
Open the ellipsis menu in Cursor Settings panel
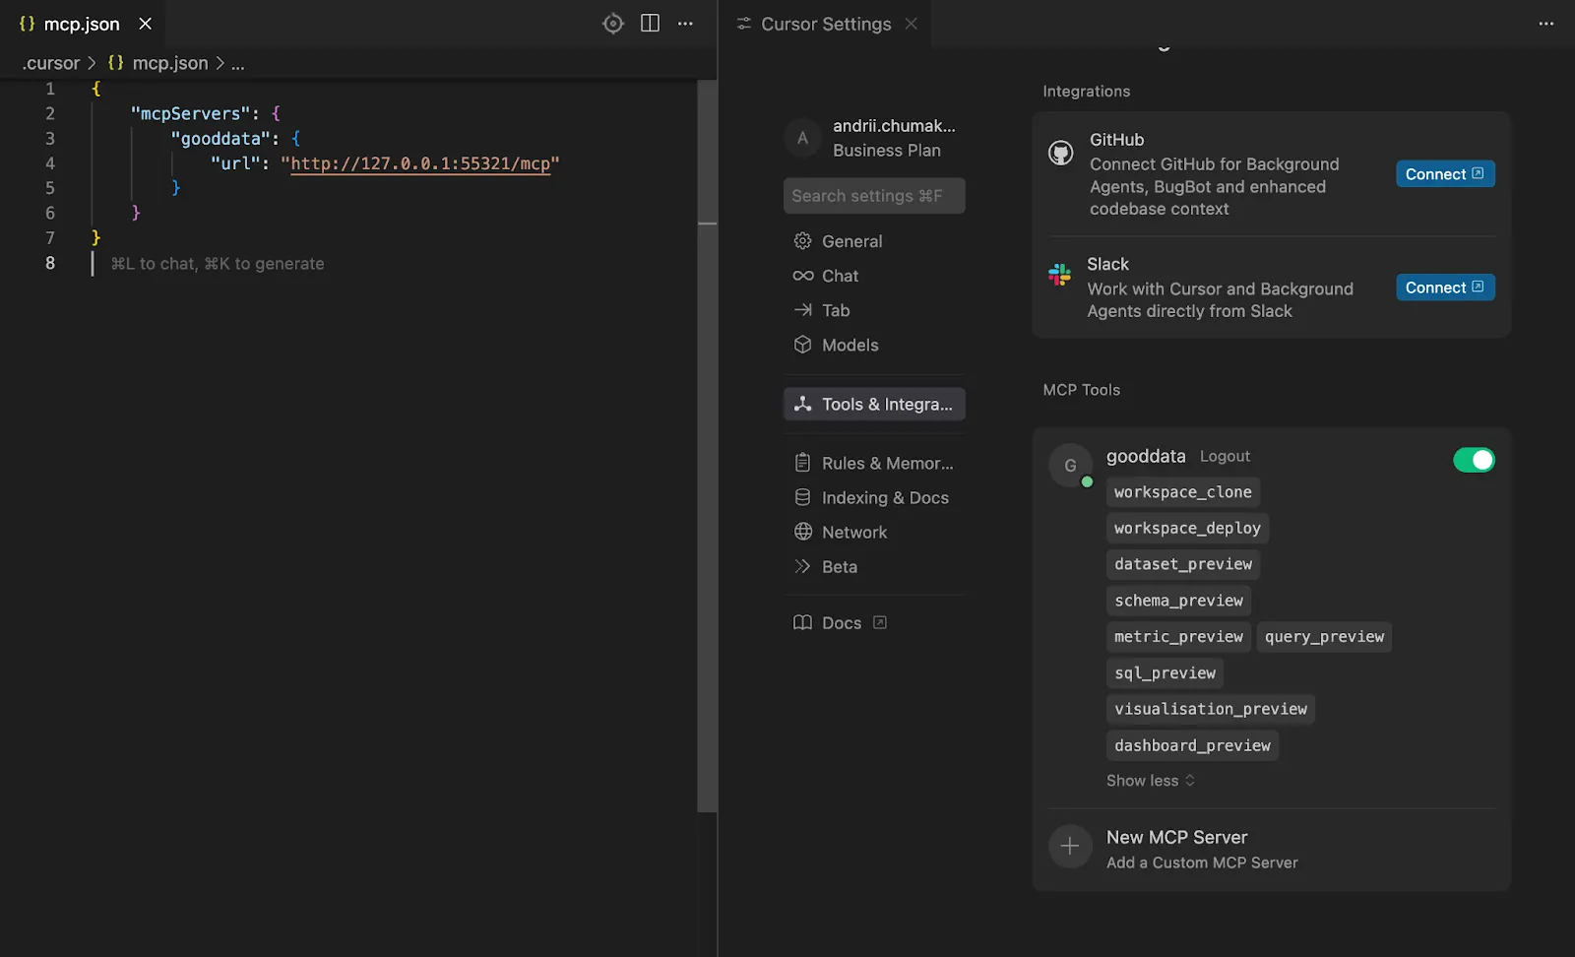pos(1544,23)
